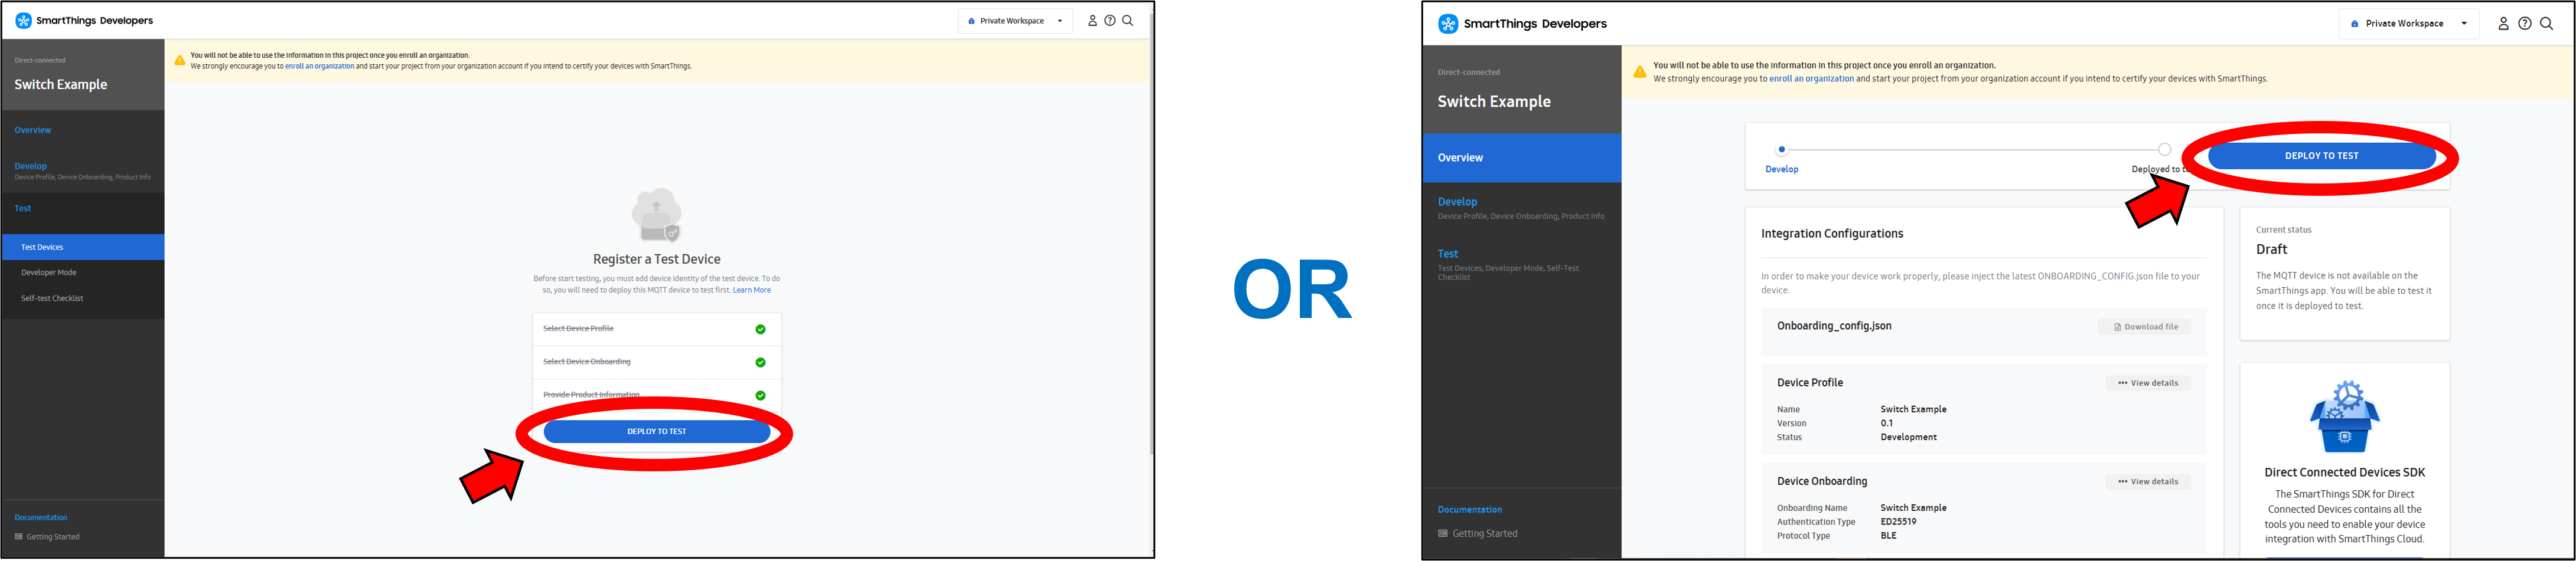Open user account icon in left screenshot
2576x561 pixels.
(x=1092, y=20)
